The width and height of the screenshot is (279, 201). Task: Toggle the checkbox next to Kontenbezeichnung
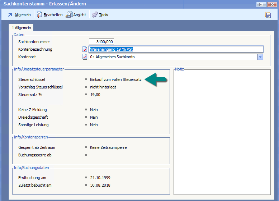(x=85, y=50)
